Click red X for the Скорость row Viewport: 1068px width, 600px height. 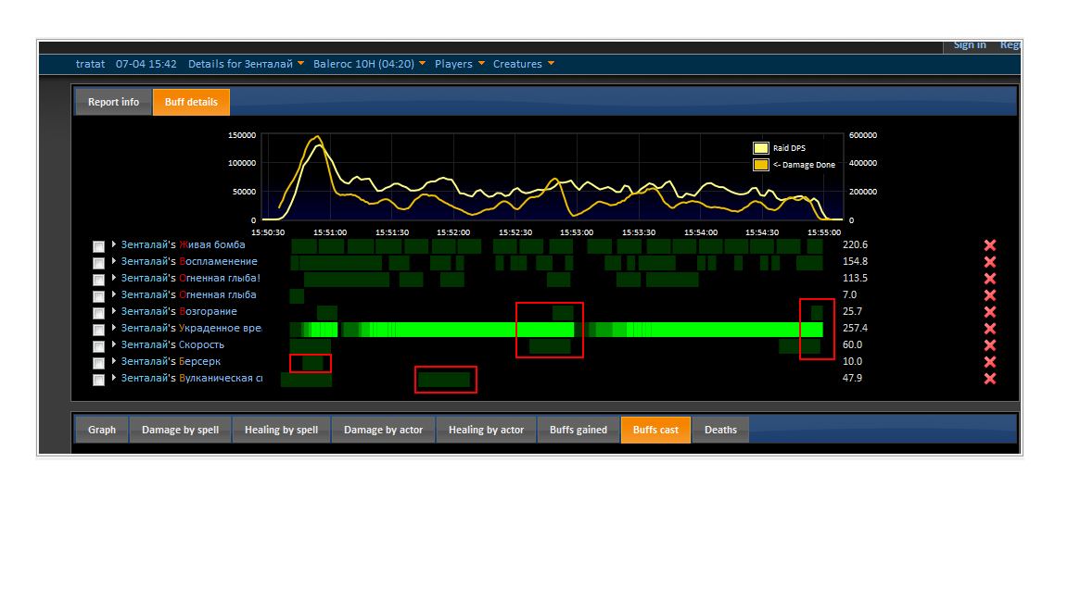pyautogui.click(x=989, y=345)
